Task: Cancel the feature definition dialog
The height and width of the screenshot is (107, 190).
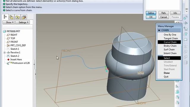Action: pyautogui.click(x=164, y=17)
